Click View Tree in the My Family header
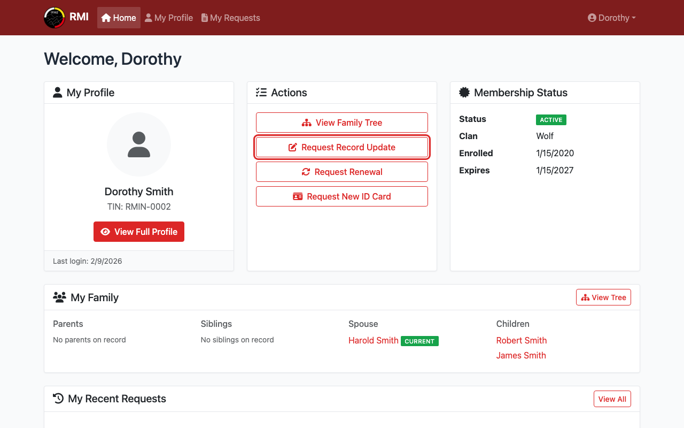Image resolution: width=684 pixels, height=428 pixels. [603, 297]
